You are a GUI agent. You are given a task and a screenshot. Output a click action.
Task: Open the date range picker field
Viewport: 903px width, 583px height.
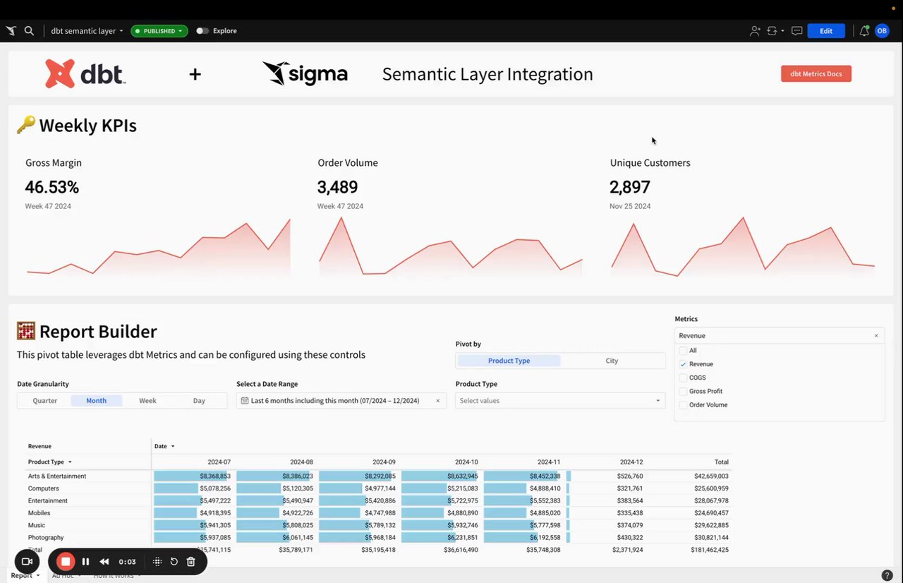(341, 401)
